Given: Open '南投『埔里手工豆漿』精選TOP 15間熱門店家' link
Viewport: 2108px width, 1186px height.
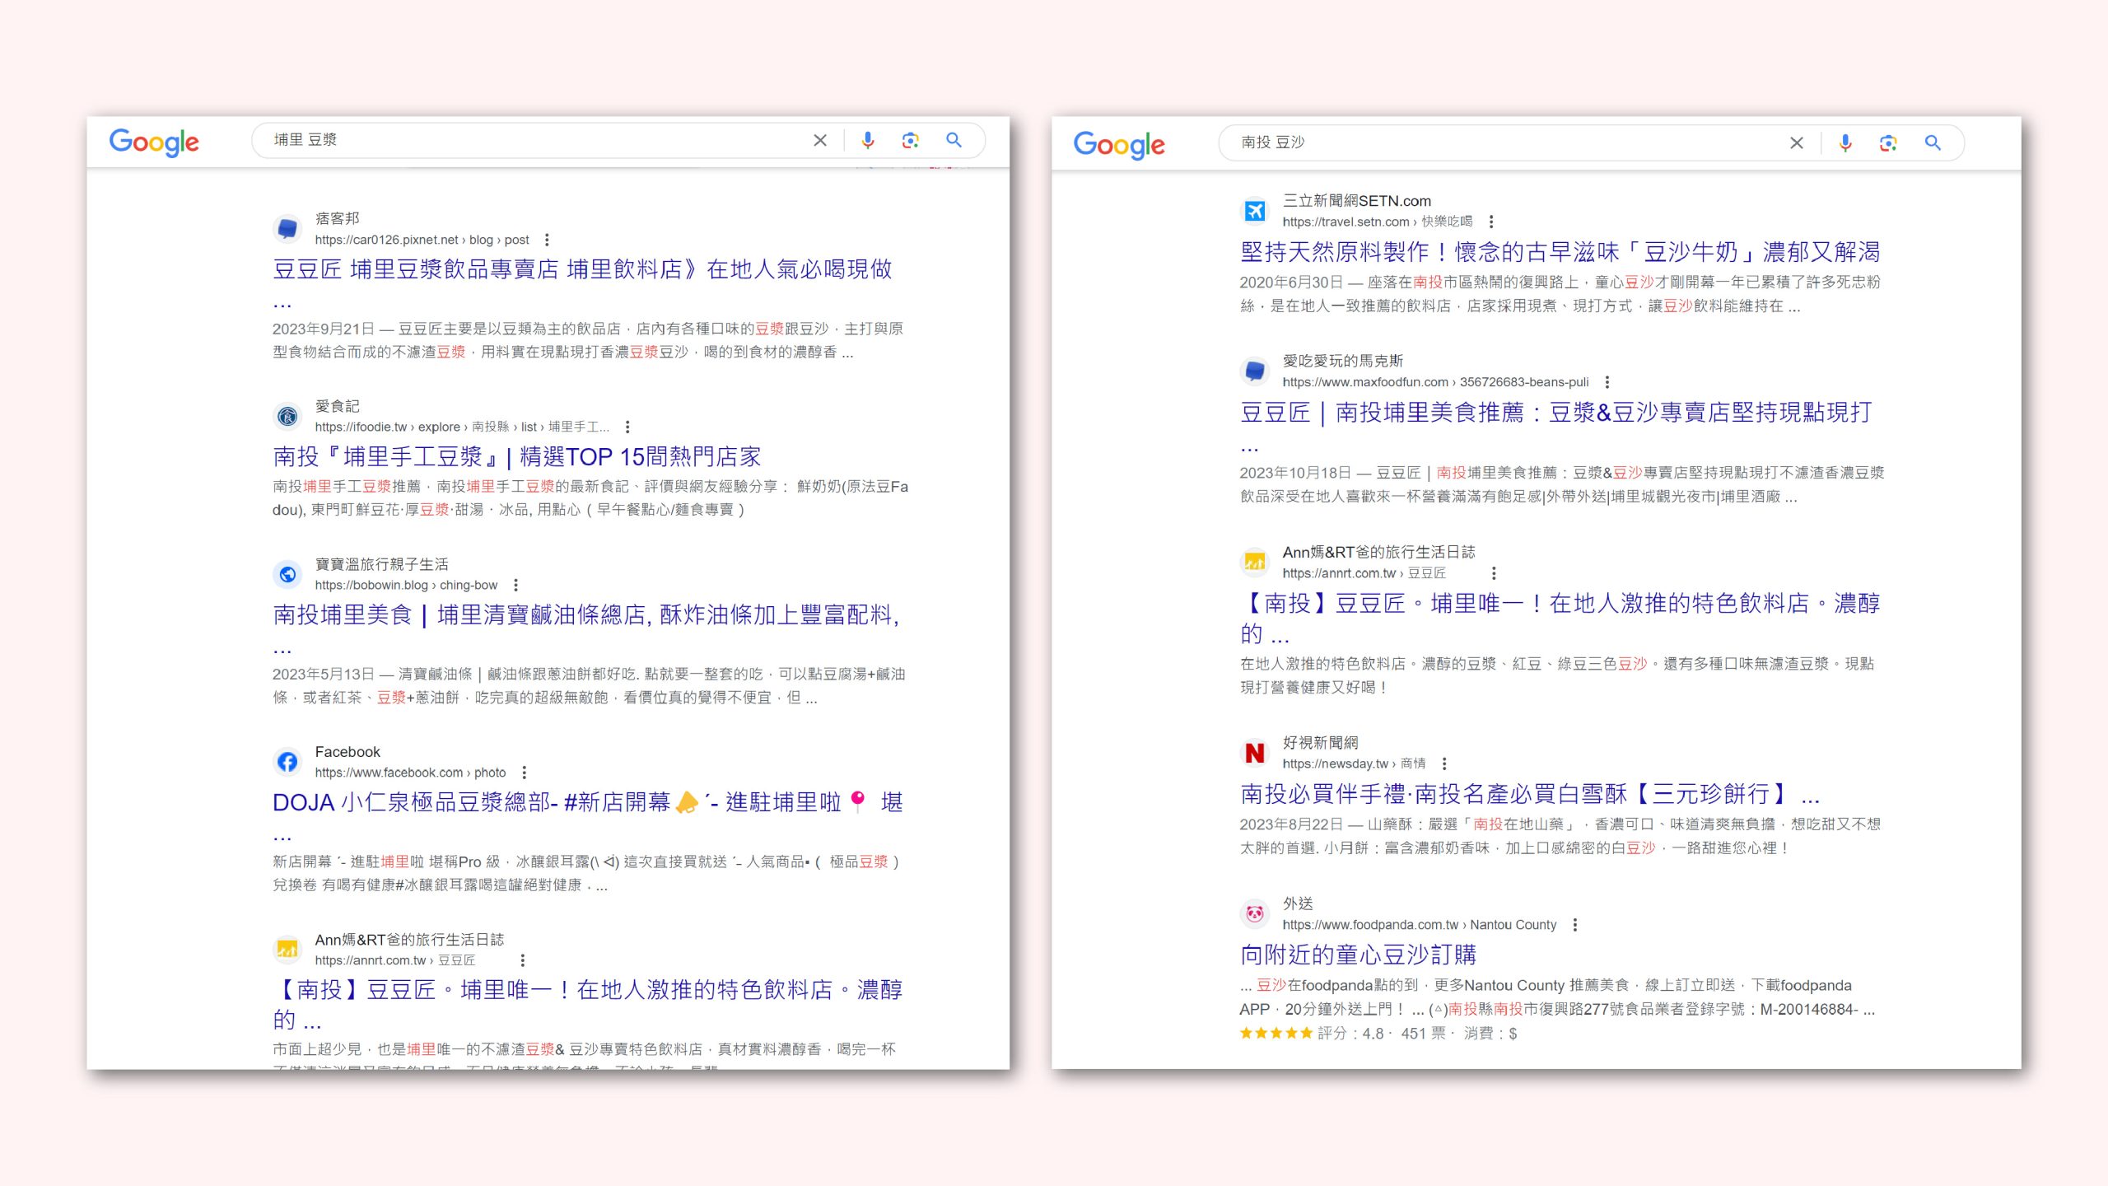Looking at the screenshot, I should (x=517, y=457).
